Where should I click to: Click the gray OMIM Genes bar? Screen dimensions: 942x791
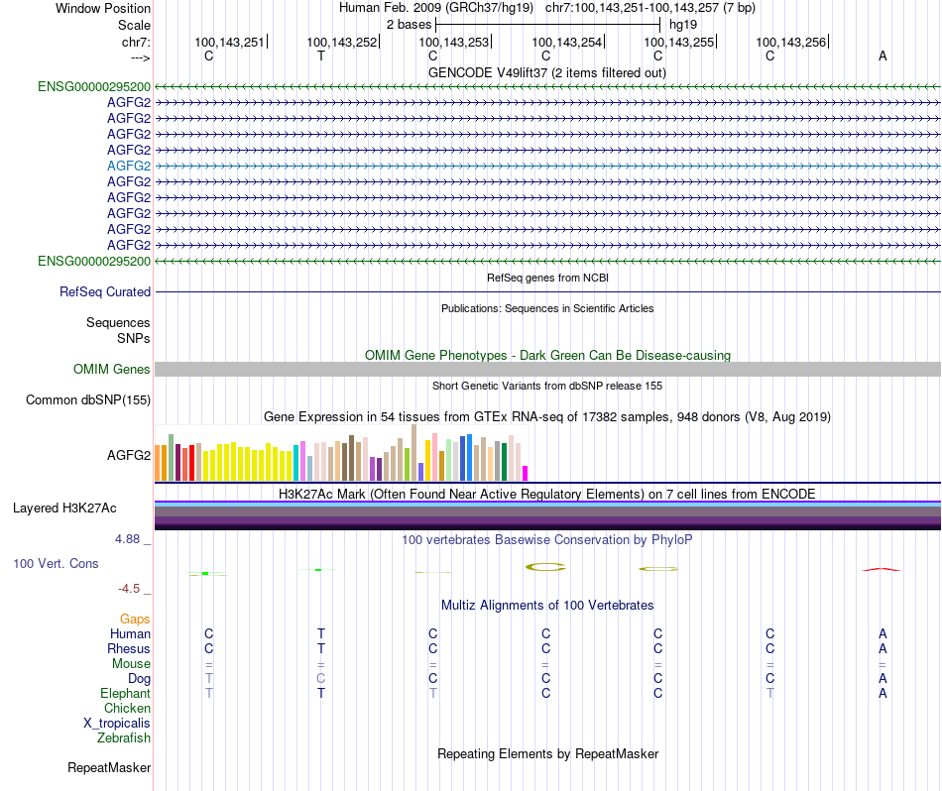click(x=547, y=370)
